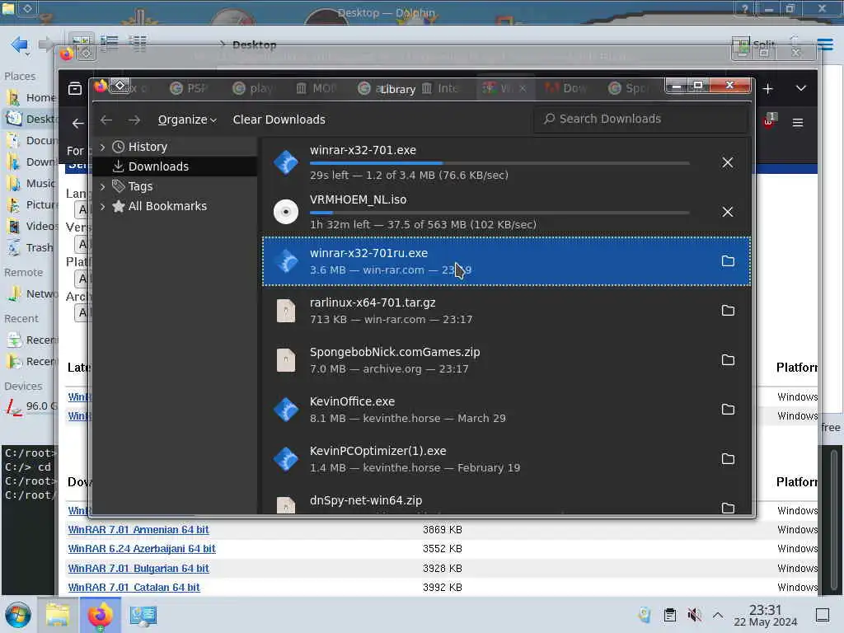Open folder for dnSpy-net-win64.zip download
The height and width of the screenshot is (633, 844).
728,508
